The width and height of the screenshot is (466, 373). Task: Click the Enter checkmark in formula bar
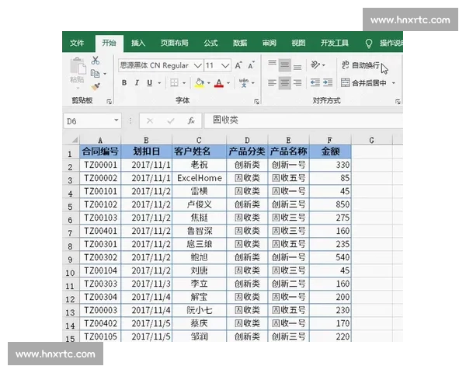(x=171, y=120)
